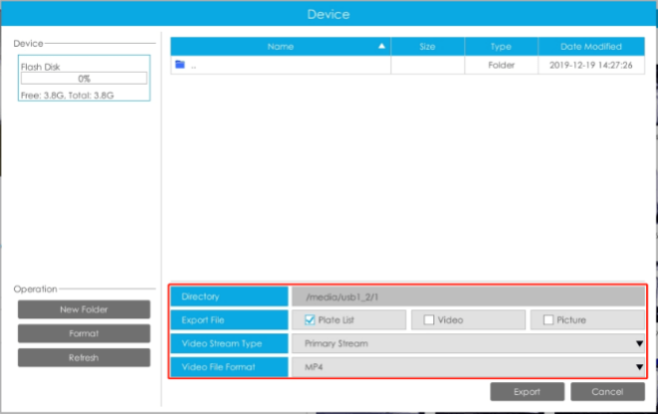The image size is (658, 414).
Task: Cancel the device export dialog
Action: (607, 392)
